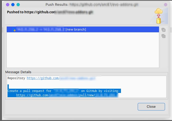Click the Message Details group label

point(18,72)
